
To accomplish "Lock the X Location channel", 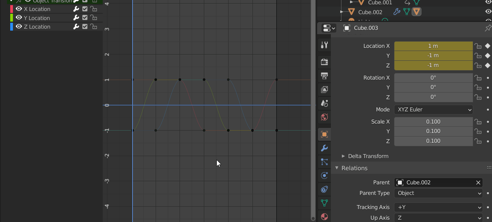I will pyautogui.click(x=93, y=9).
